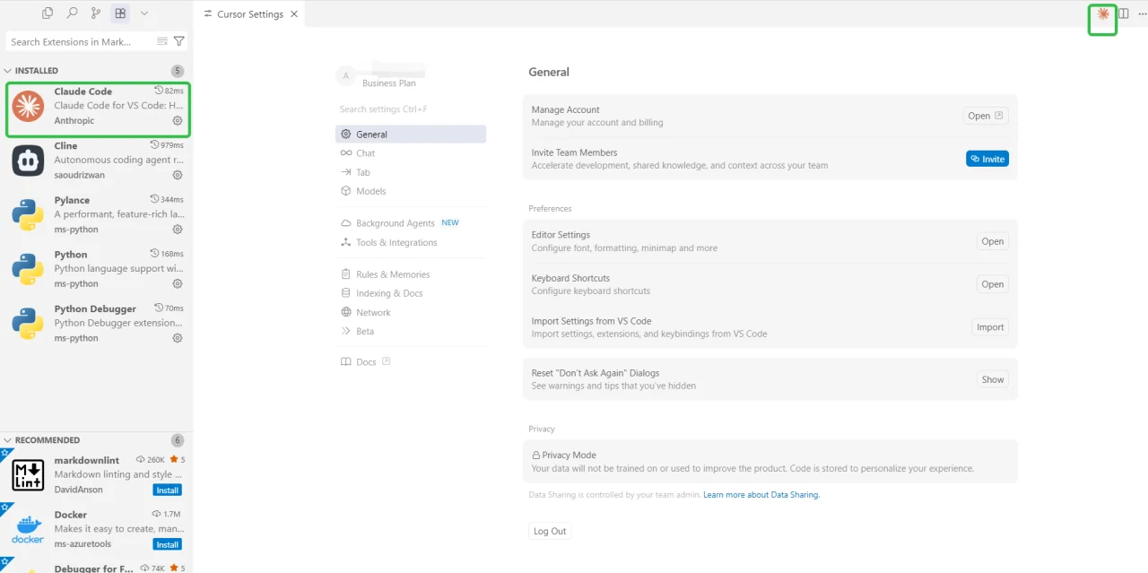This screenshot has height=573, width=1148.
Task: Select the markdownlint extension icon
Action: (x=28, y=474)
